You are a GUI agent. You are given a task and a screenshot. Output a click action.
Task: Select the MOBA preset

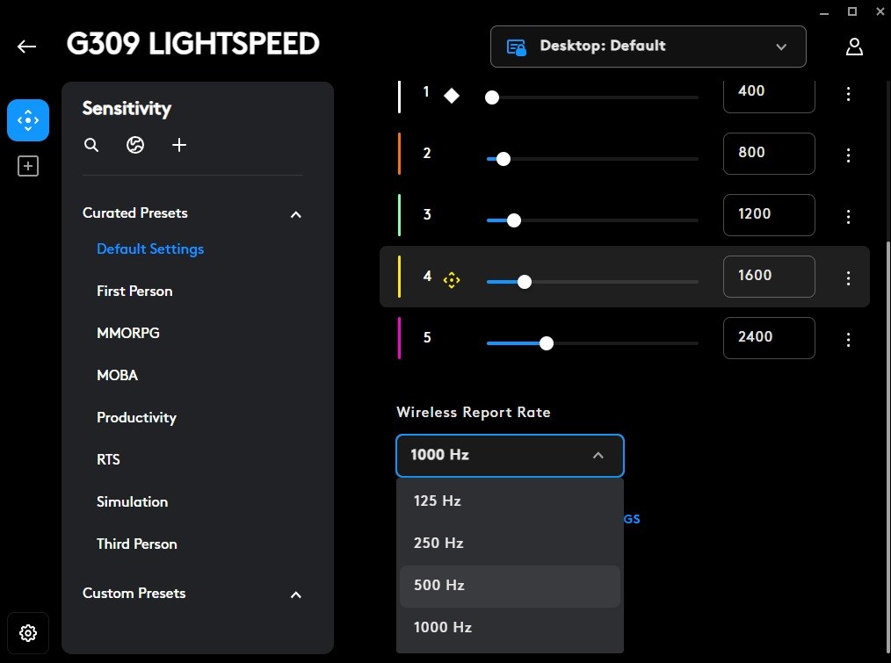click(118, 375)
